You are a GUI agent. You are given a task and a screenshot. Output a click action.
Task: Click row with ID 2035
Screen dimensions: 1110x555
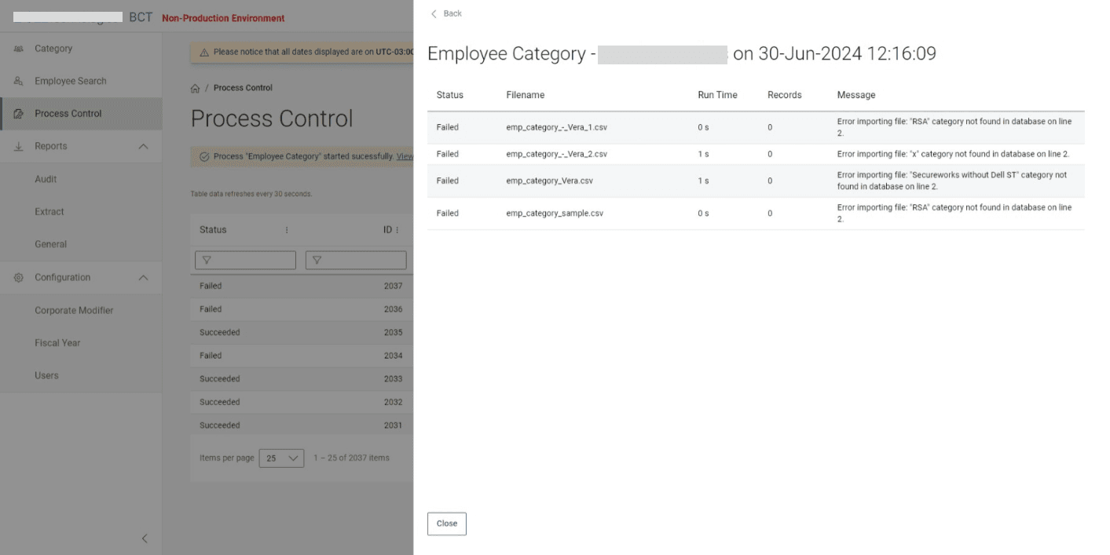click(302, 333)
